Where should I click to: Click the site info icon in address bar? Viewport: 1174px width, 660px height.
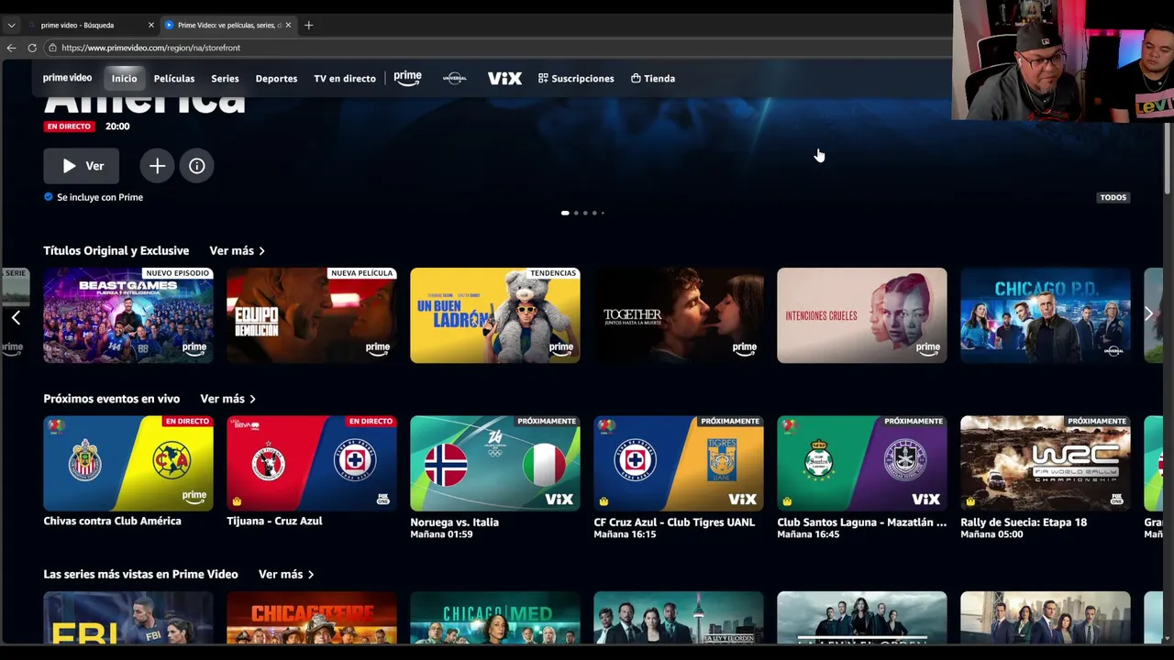53,48
